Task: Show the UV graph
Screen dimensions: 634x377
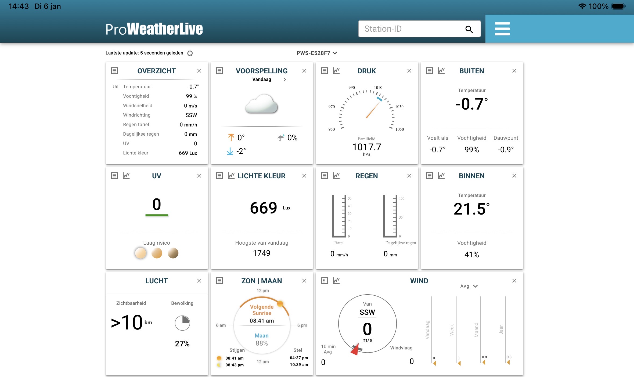Action: [126, 176]
